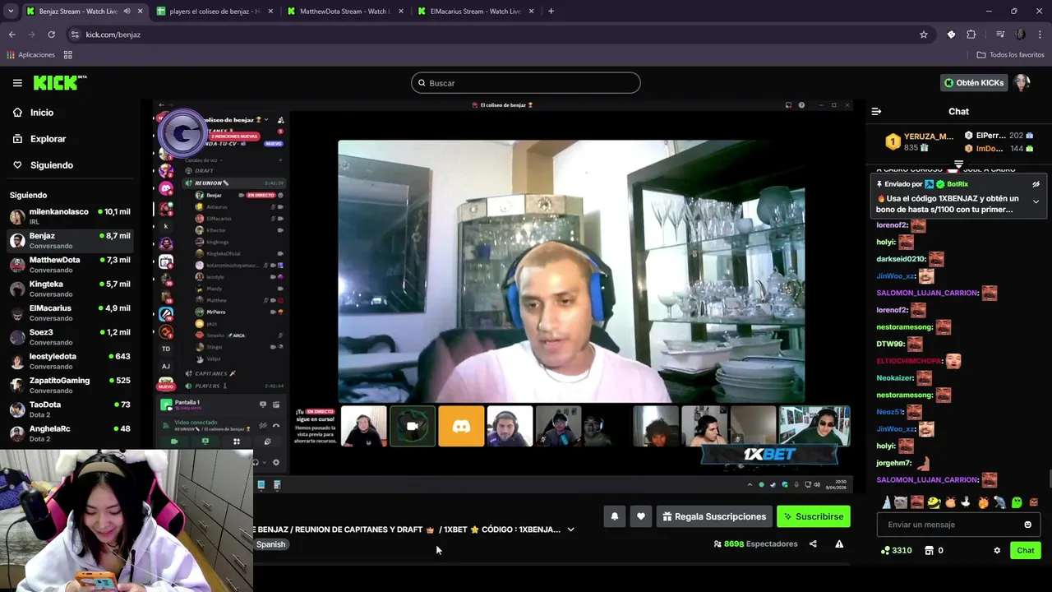Hide the pinned BotRix message
Viewport: 1052px width, 592px height.
click(1036, 184)
